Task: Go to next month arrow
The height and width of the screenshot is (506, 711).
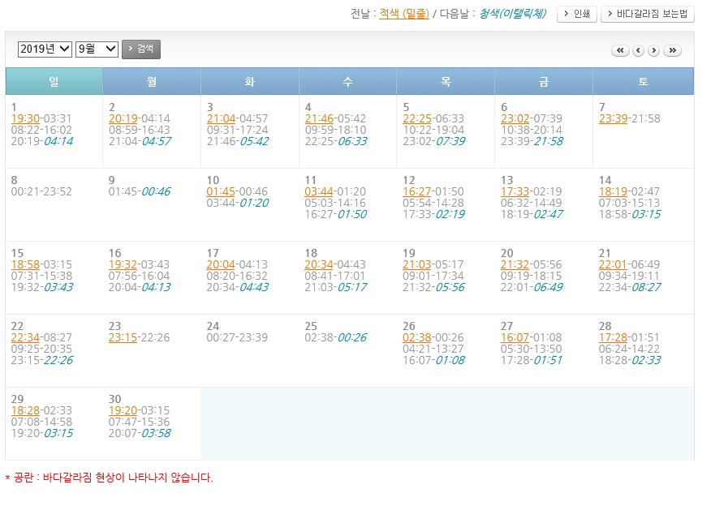Action: [653, 50]
